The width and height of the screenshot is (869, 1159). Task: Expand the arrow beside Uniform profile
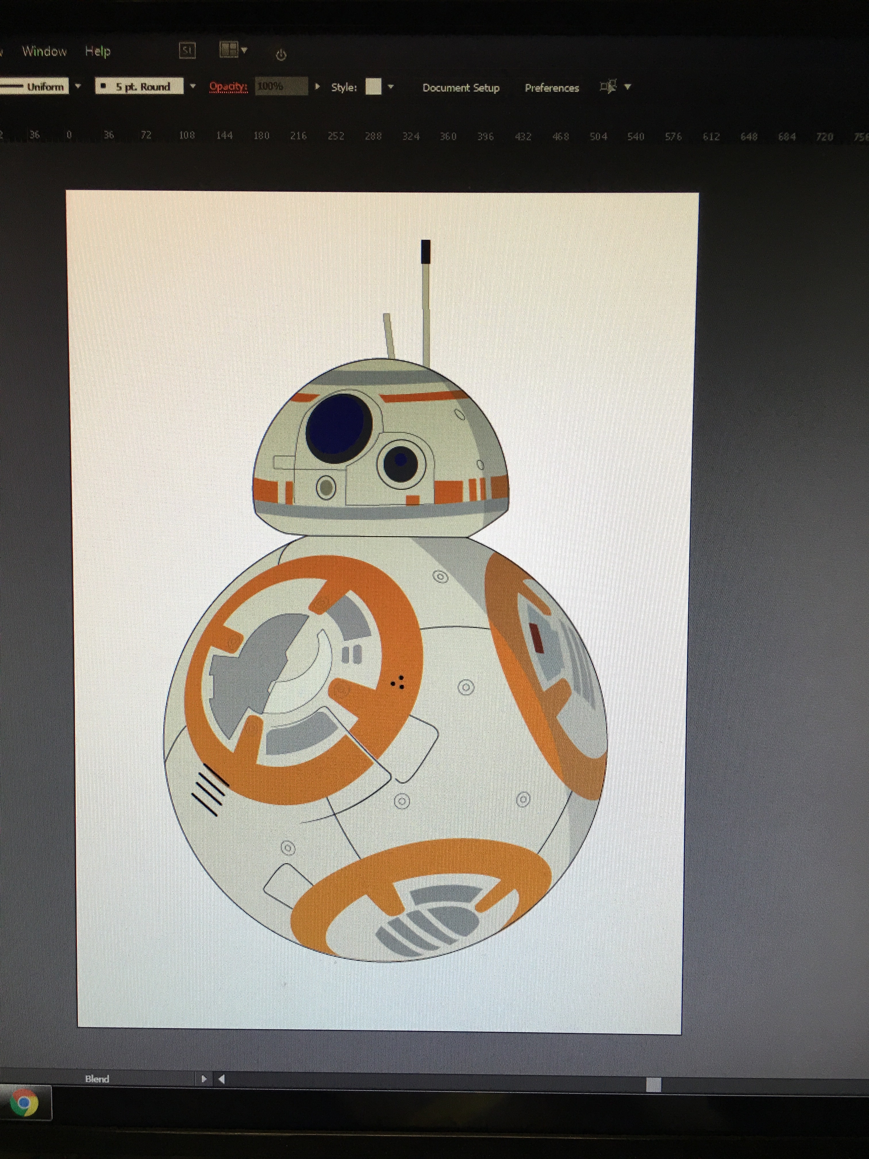click(78, 86)
